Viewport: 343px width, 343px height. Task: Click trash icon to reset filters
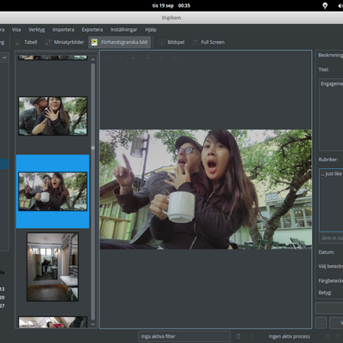point(238,336)
